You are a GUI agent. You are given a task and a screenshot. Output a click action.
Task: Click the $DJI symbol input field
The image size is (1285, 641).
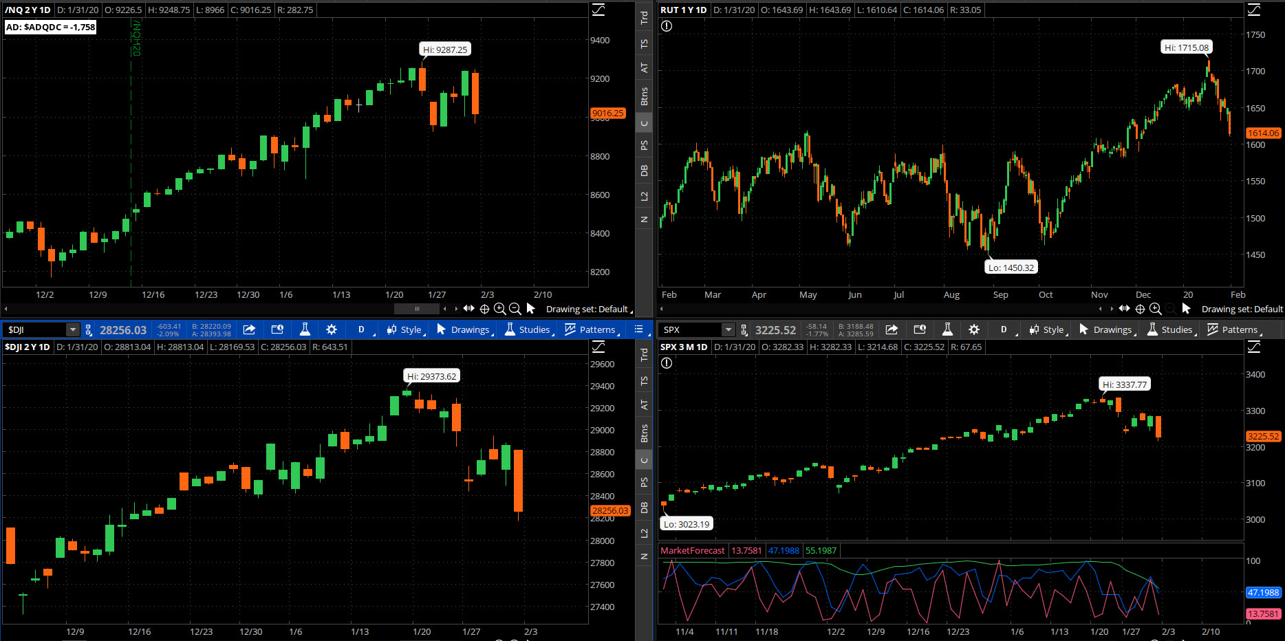[35, 329]
